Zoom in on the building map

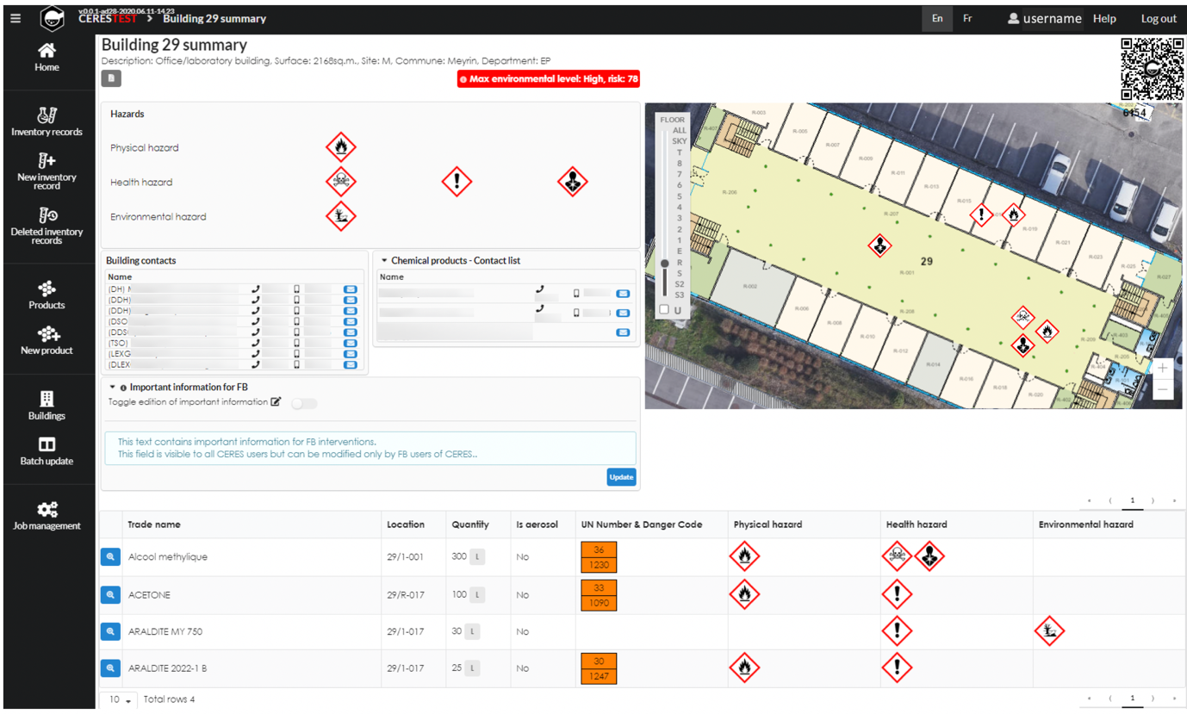point(1162,368)
